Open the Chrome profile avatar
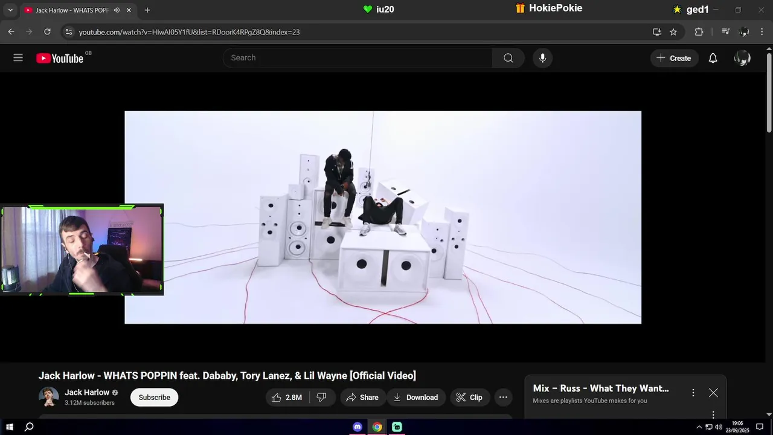 point(744,31)
